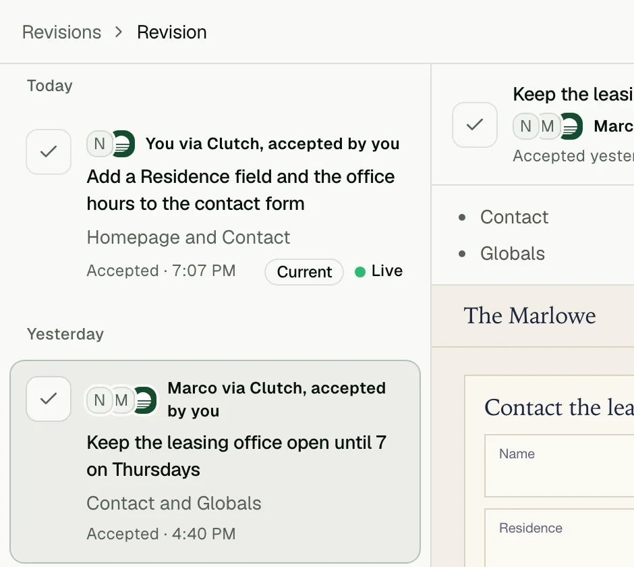Image resolution: width=634 pixels, height=567 pixels.
Task: Click the Globals item in changed pages list
Action: tap(513, 254)
